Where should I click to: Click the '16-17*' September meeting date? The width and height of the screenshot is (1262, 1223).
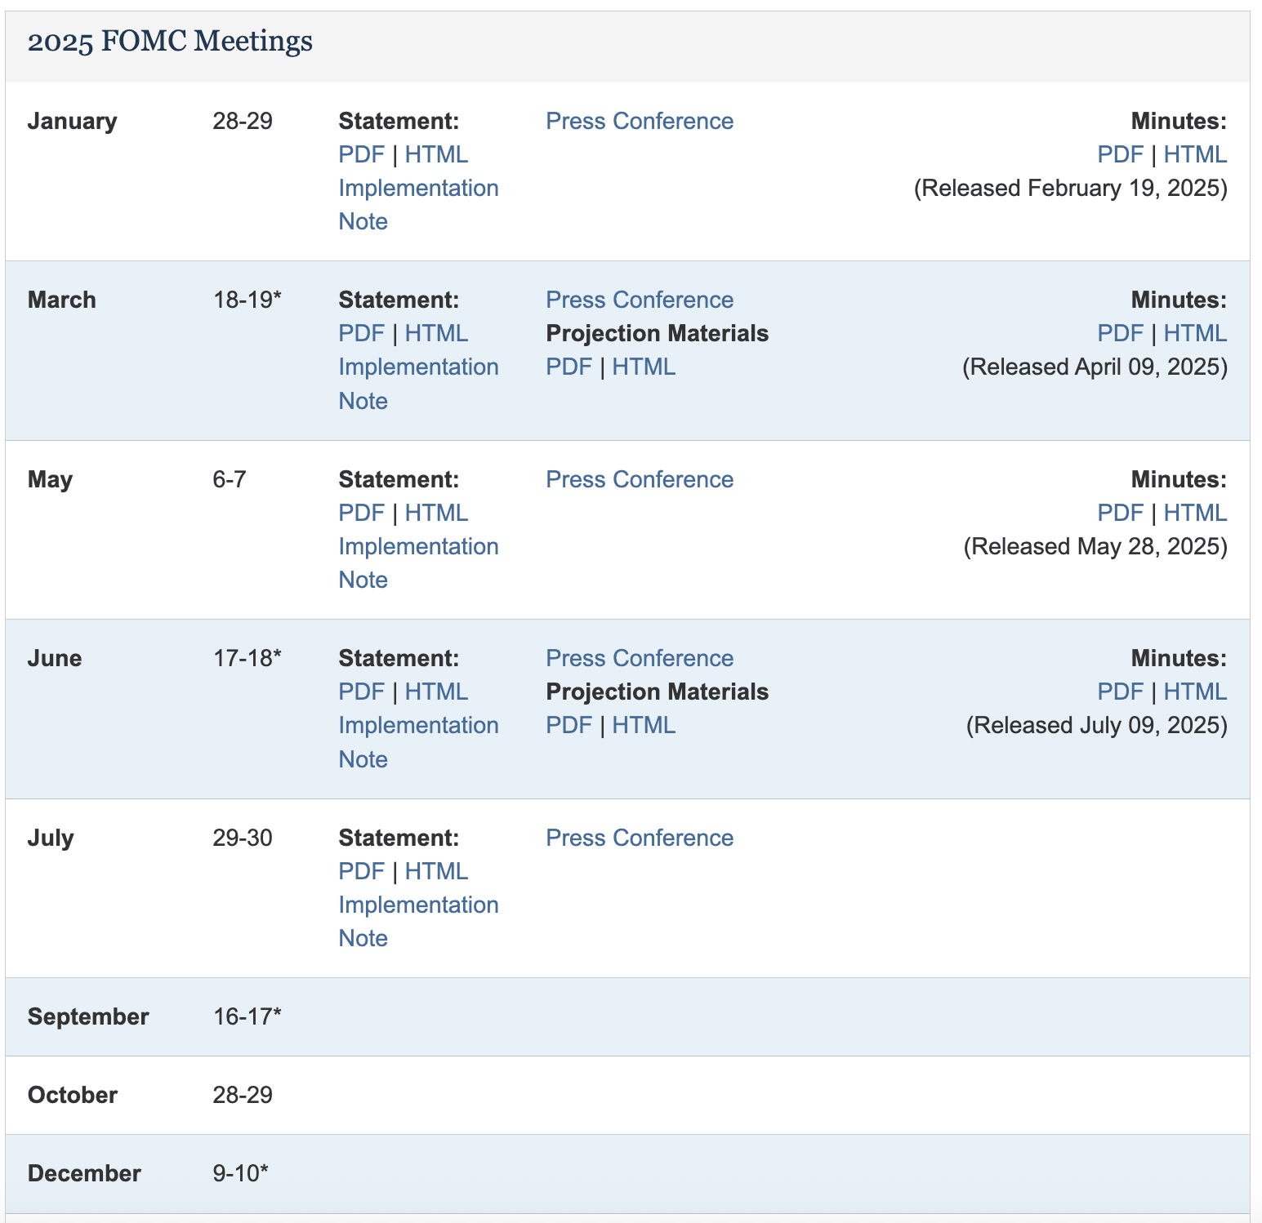point(247,1016)
